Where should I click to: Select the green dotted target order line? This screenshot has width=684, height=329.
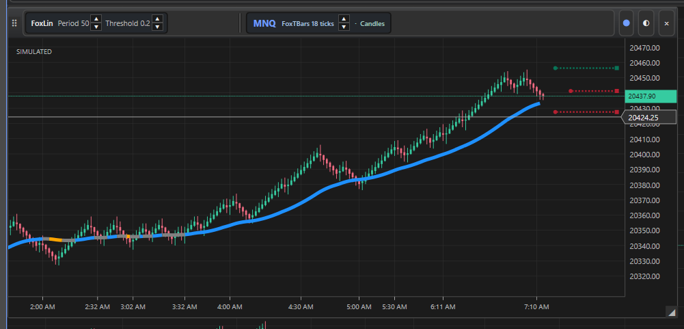coord(586,68)
